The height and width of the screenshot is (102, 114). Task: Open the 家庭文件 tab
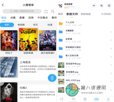[x=72, y=14]
